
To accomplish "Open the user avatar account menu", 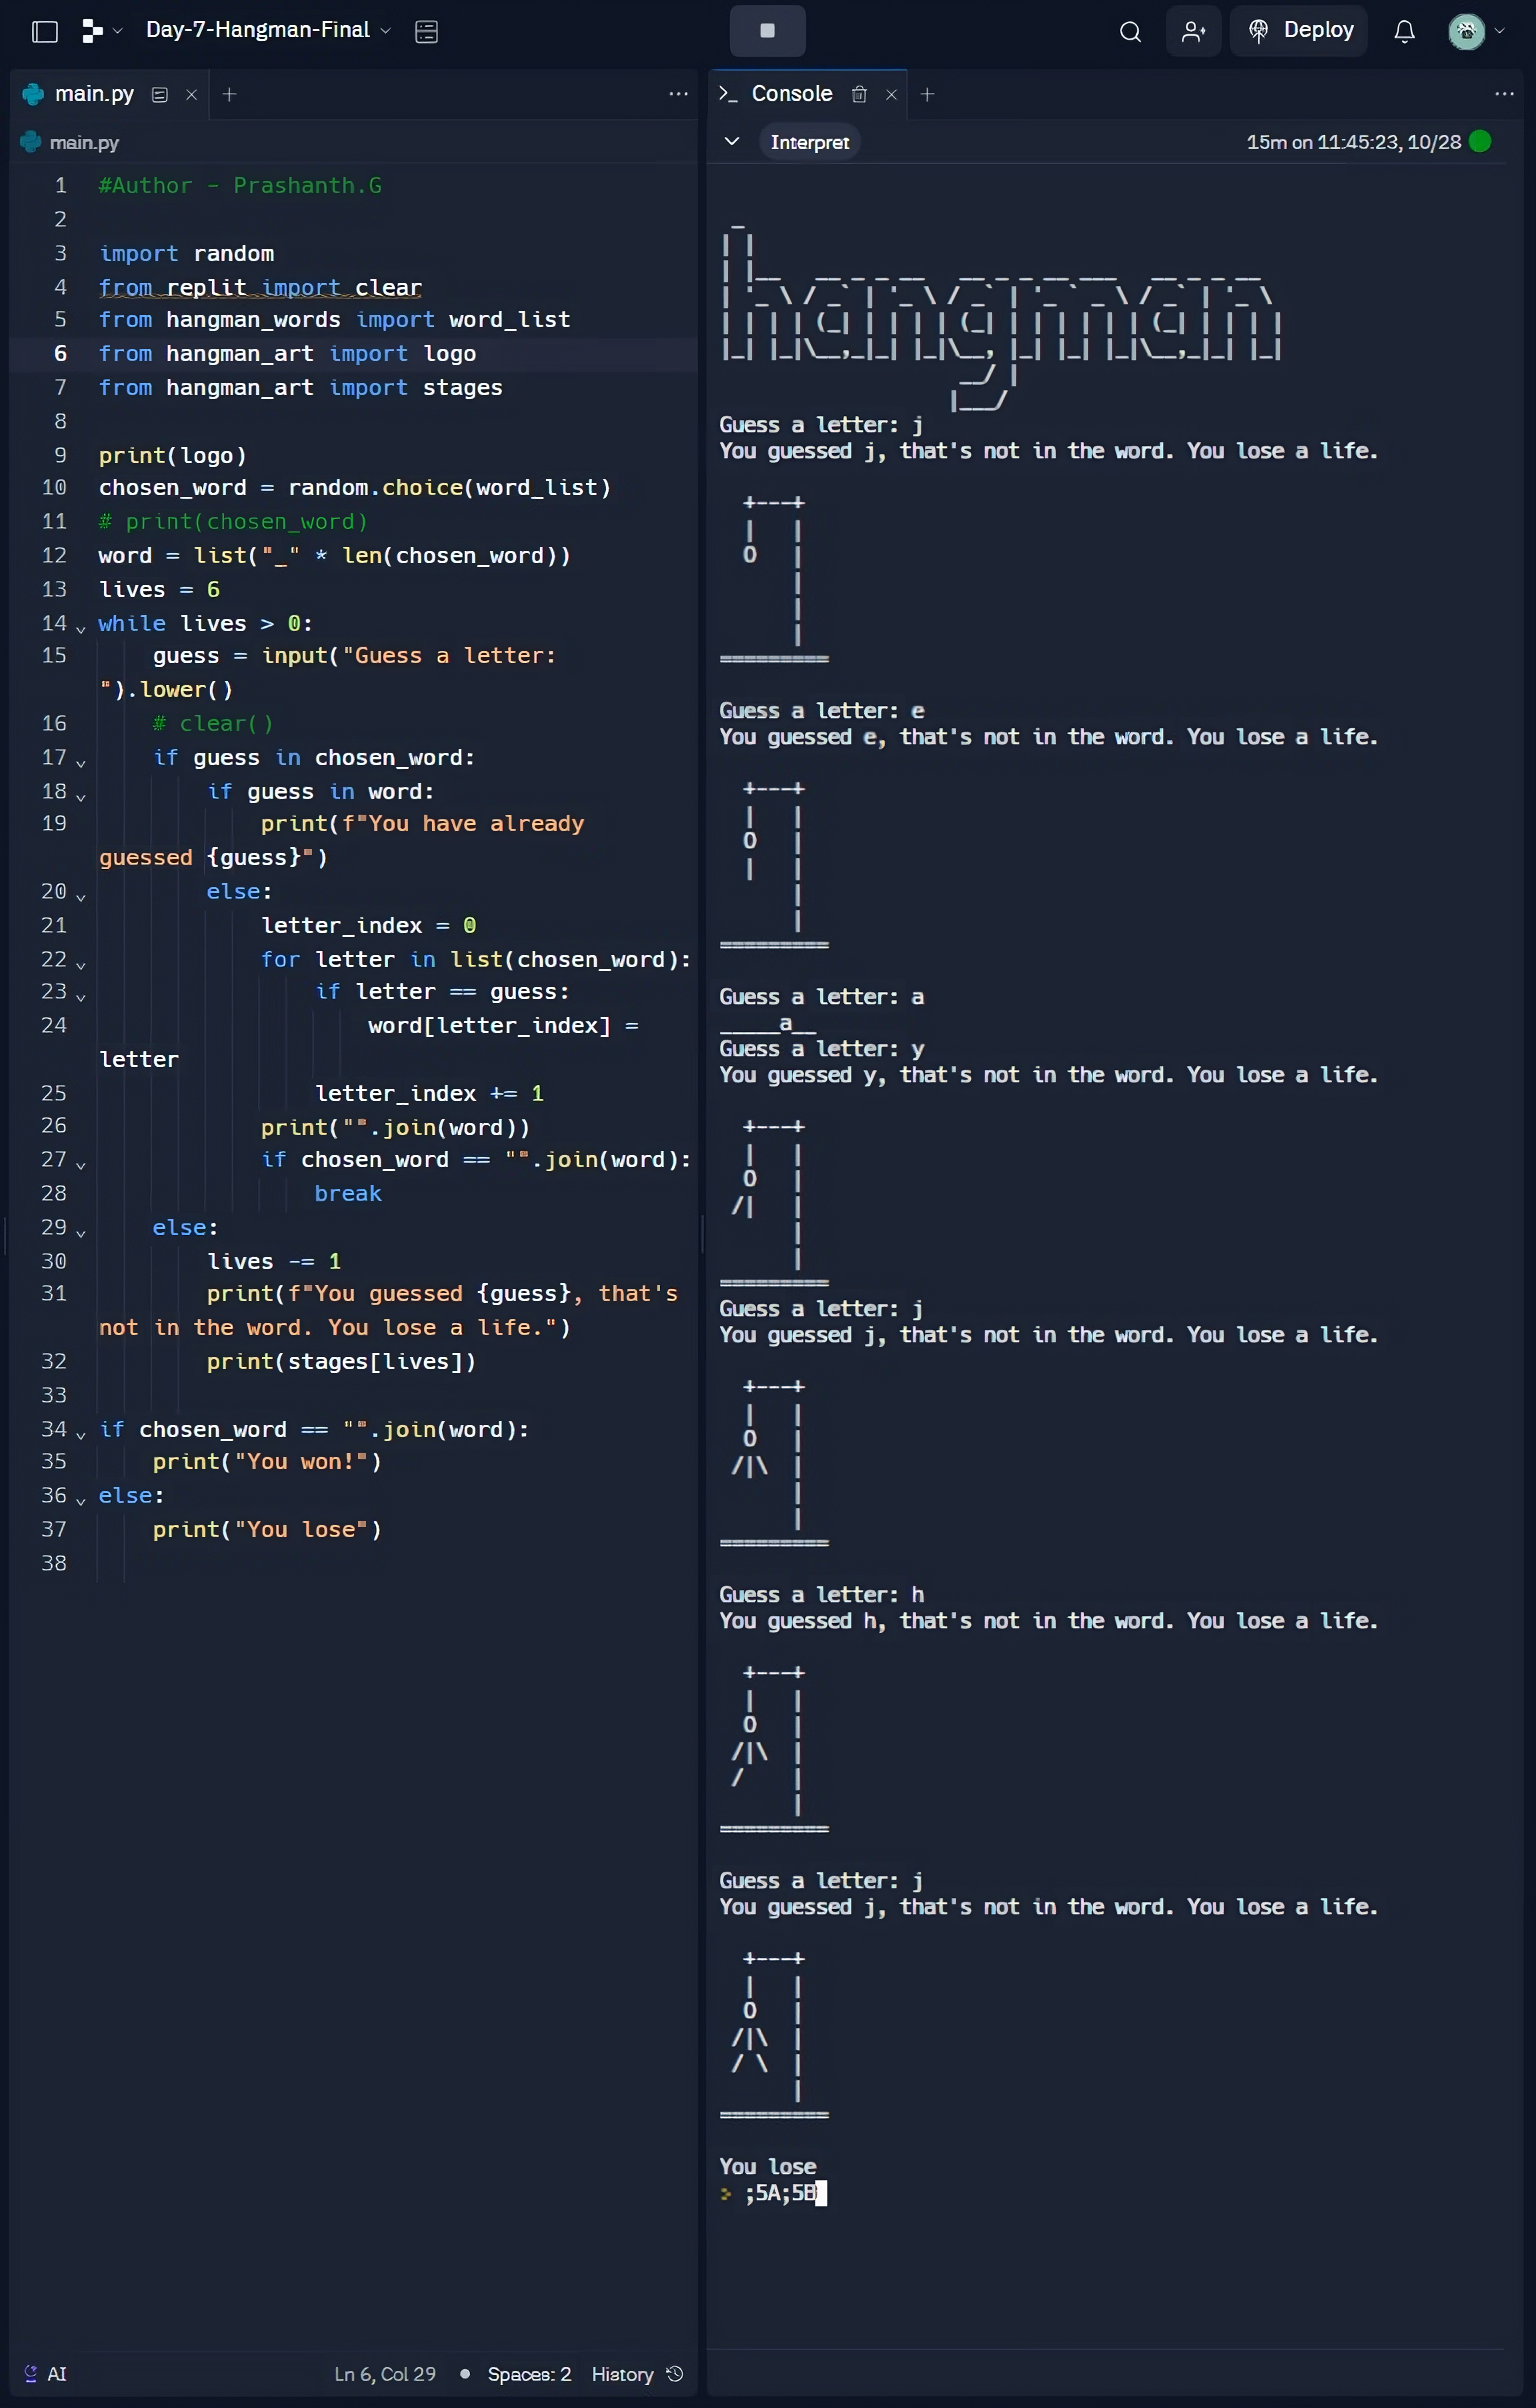I will 1466,31.
